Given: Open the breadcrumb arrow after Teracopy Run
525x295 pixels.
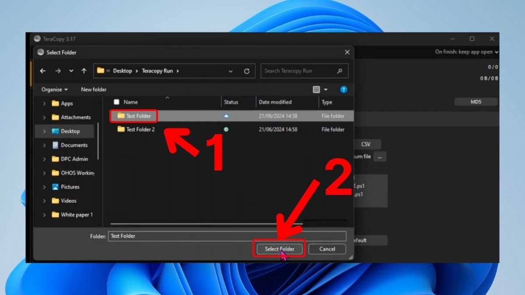Looking at the screenshot, I should [x=178, y=71].
